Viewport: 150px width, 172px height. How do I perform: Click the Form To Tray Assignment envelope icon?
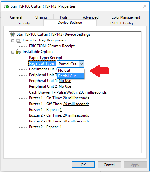click(x=19, y=40)
